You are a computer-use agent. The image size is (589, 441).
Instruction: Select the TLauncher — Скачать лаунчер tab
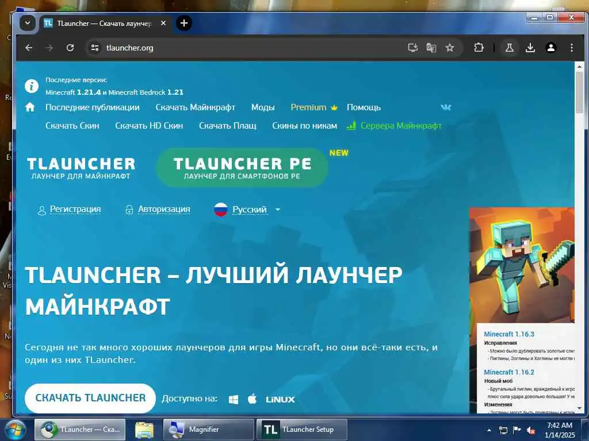coord(105,23)
